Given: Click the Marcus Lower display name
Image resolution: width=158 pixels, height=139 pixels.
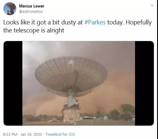Looking at the screenshot, I should (x=32, y=6).
